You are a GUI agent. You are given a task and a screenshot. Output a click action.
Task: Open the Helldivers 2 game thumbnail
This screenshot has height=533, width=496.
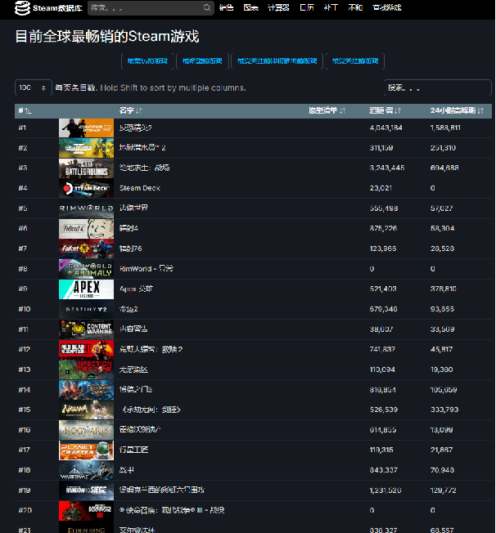pos(86,148)
